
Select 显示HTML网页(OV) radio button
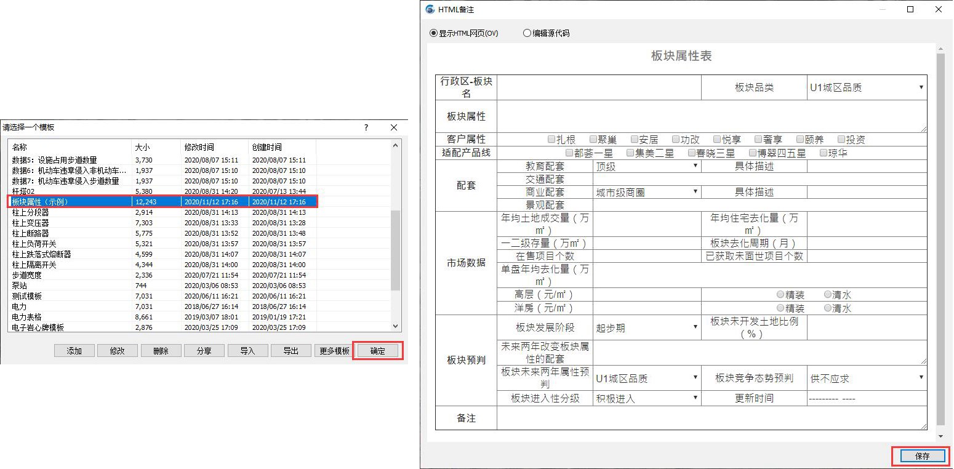pos(433,33)
